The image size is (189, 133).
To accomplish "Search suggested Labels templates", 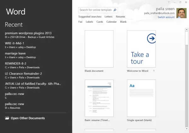I will [x=89, y=22].
